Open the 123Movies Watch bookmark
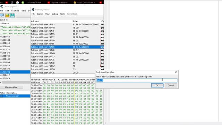The width and height of the screenshot is (222, 125). pyautogui.click(x=32, y=2)
